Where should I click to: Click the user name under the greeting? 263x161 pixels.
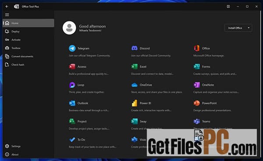90,31
